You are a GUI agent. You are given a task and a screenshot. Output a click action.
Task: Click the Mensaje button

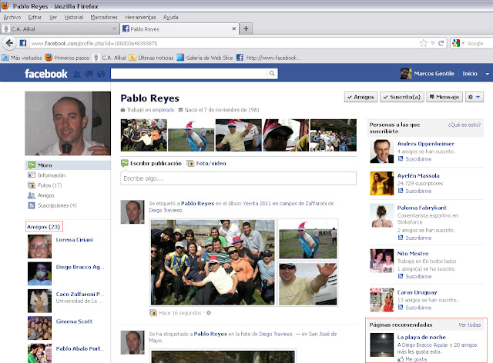coord(444,97)
